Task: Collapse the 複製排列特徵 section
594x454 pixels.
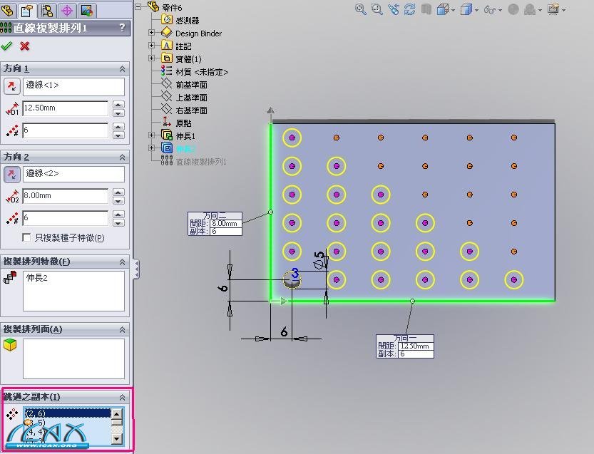Action: pos(122,262)
